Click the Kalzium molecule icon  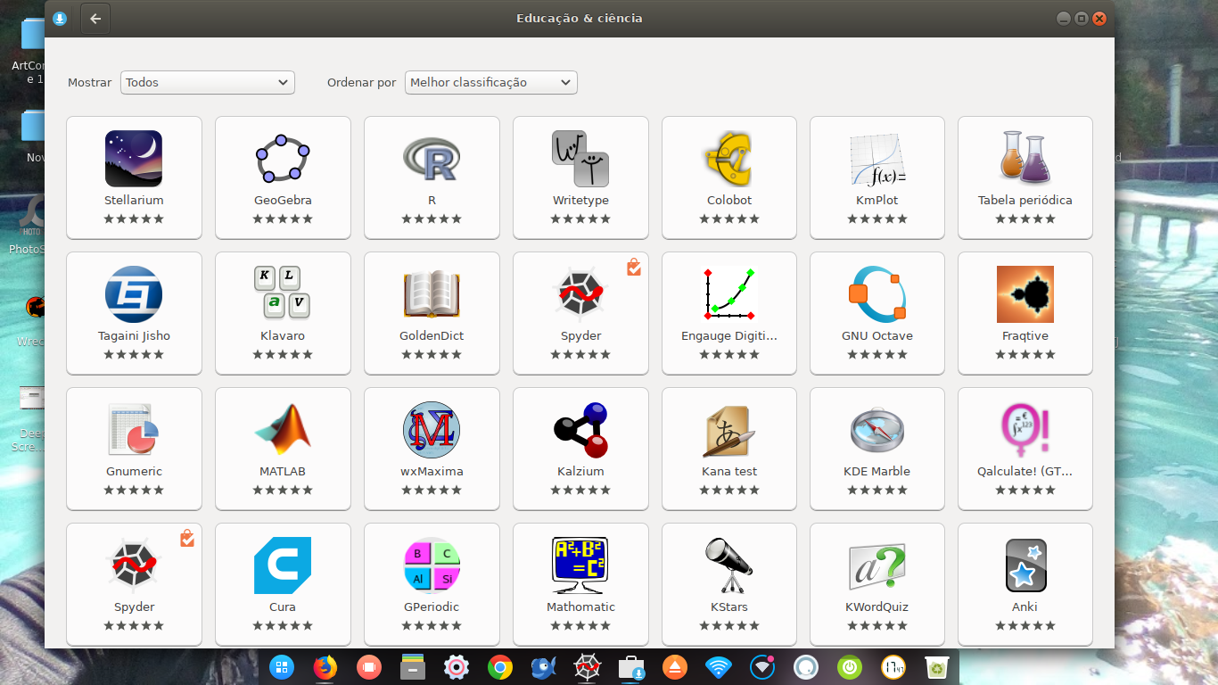[x=580, y=430]
